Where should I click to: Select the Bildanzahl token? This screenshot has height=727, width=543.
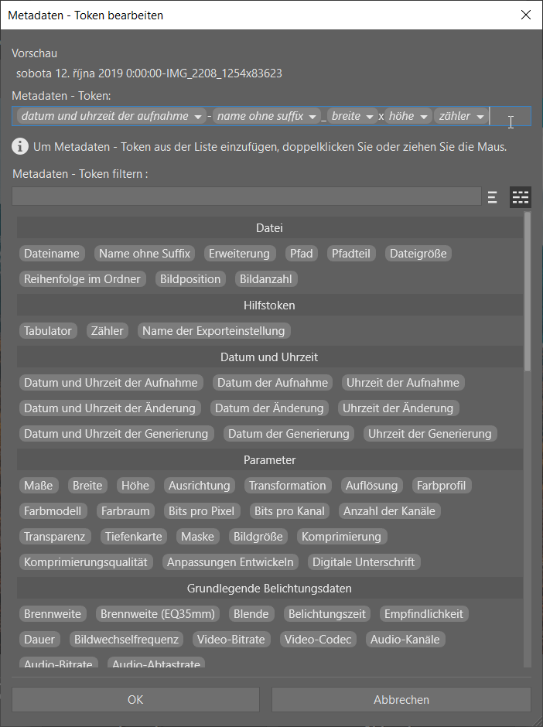click(265, 279)
